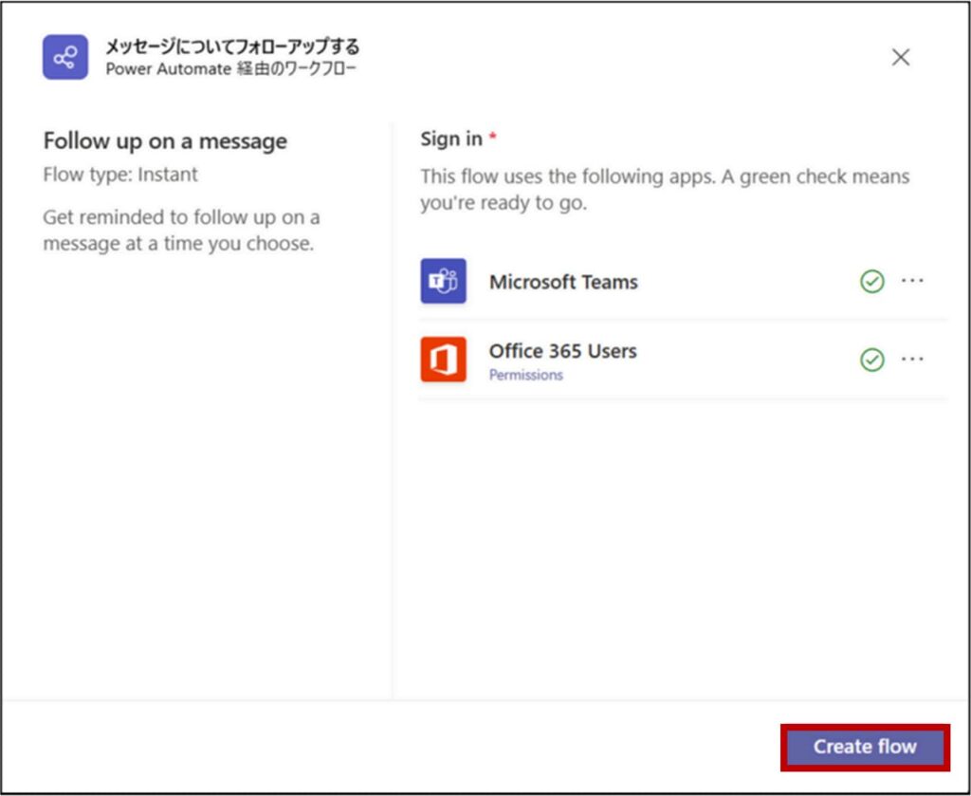Click the Sign in section heading
Image resolution: width=971 pixels, height=796 pixels.
click(x=451, y=139)
